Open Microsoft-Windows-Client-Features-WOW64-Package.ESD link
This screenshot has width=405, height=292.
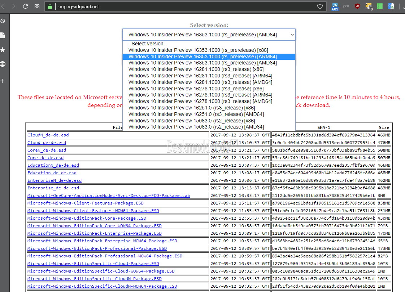pyautogui.click(x=93, y=211)
